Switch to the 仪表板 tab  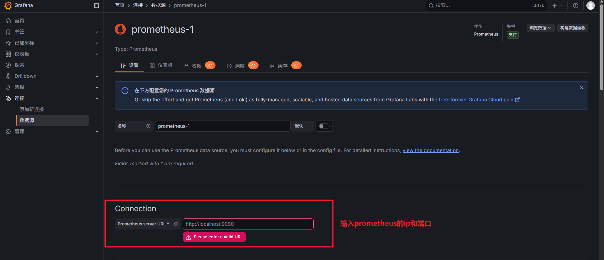(161, 65)
